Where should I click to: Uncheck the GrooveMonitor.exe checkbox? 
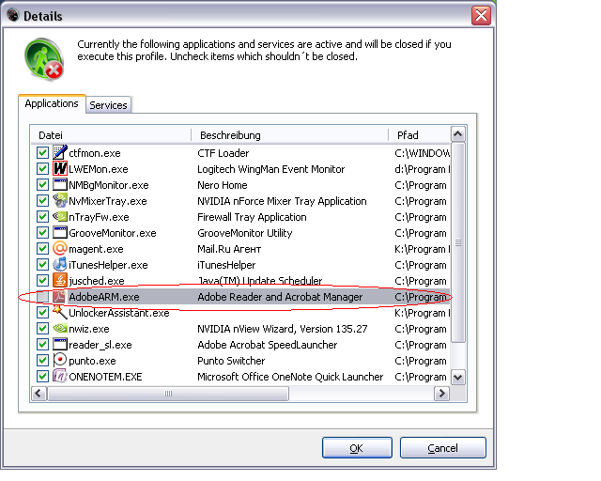click(42, 233)
